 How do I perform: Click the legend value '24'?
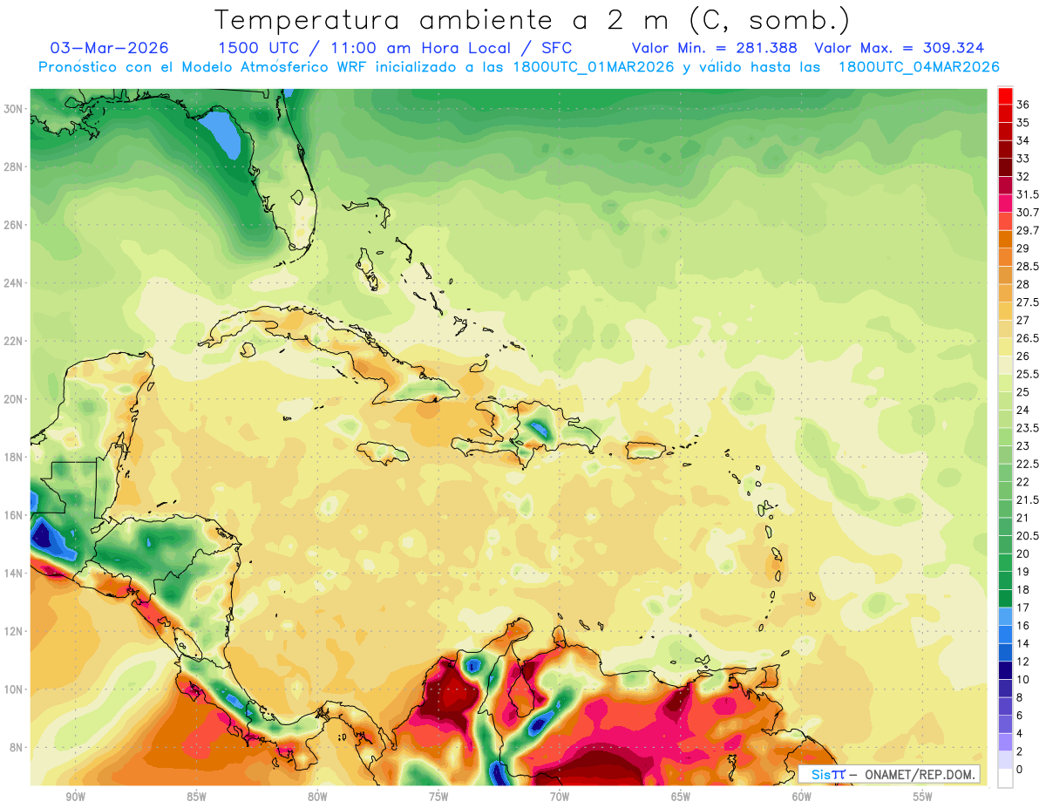point(1023,410)
